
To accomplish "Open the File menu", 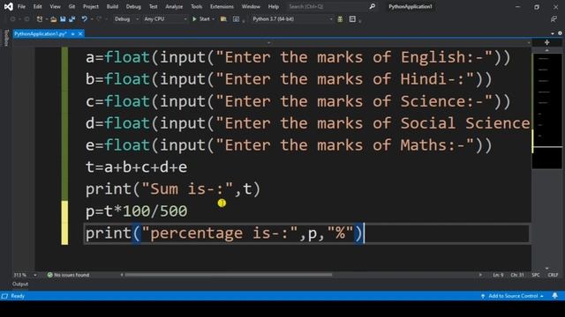I will [x=21, y=6].
